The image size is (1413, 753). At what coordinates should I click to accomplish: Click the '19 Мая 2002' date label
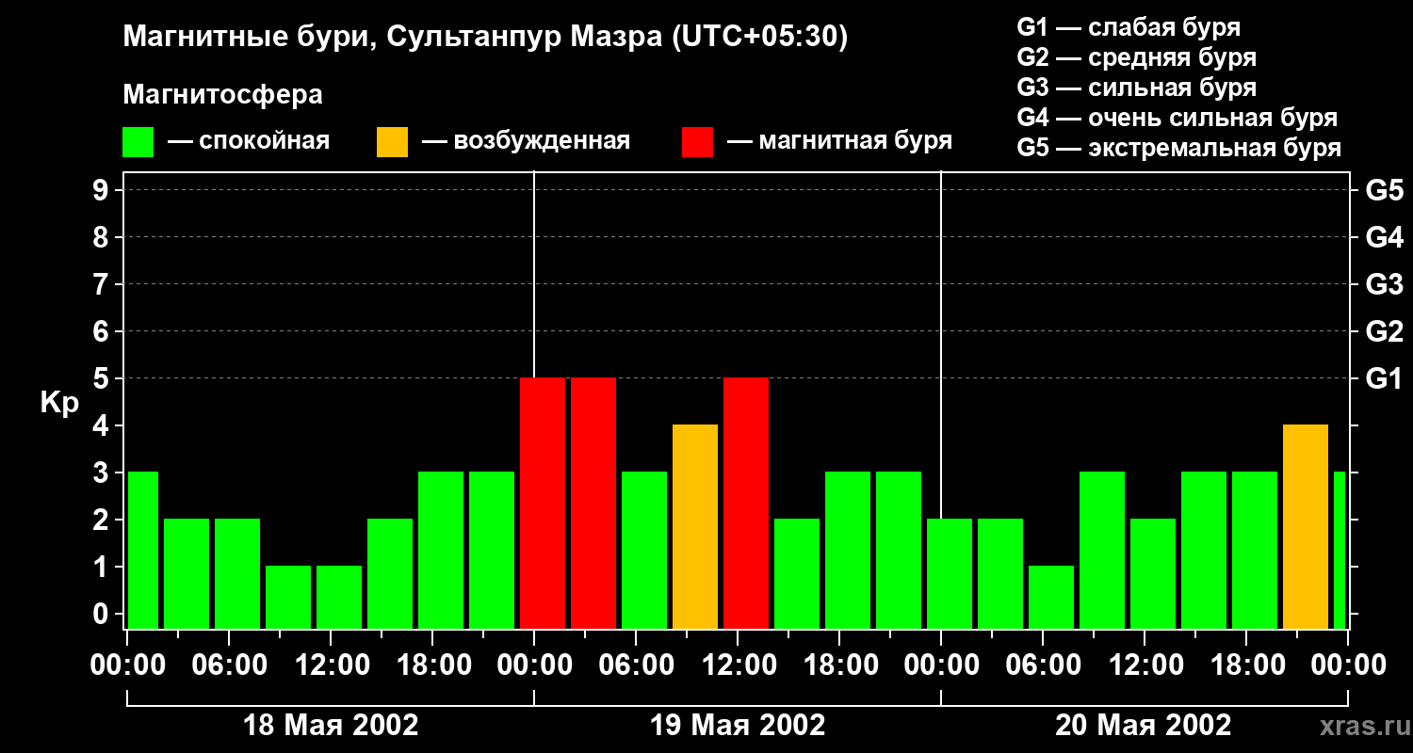pyautogui.click(x=738, y=726)
